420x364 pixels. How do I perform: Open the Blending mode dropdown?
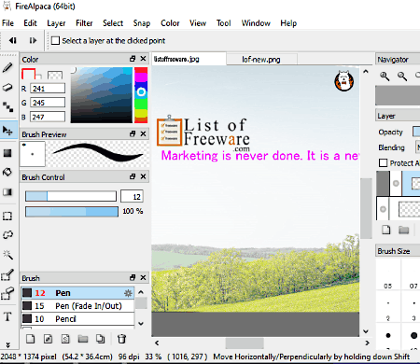[417, 147]
